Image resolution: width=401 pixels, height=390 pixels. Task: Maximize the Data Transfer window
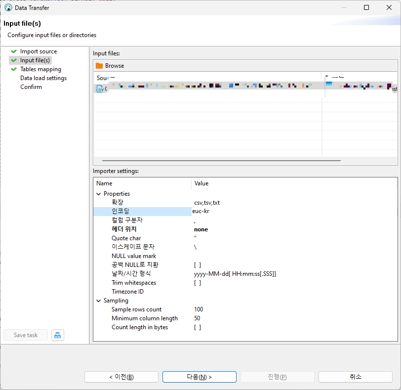(366, 7)
